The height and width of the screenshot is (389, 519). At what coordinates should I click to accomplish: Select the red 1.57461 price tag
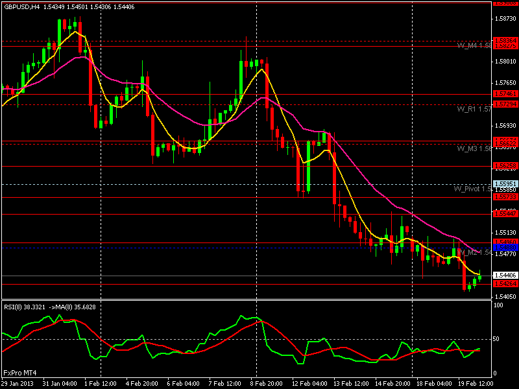click(x=505, y=94)
